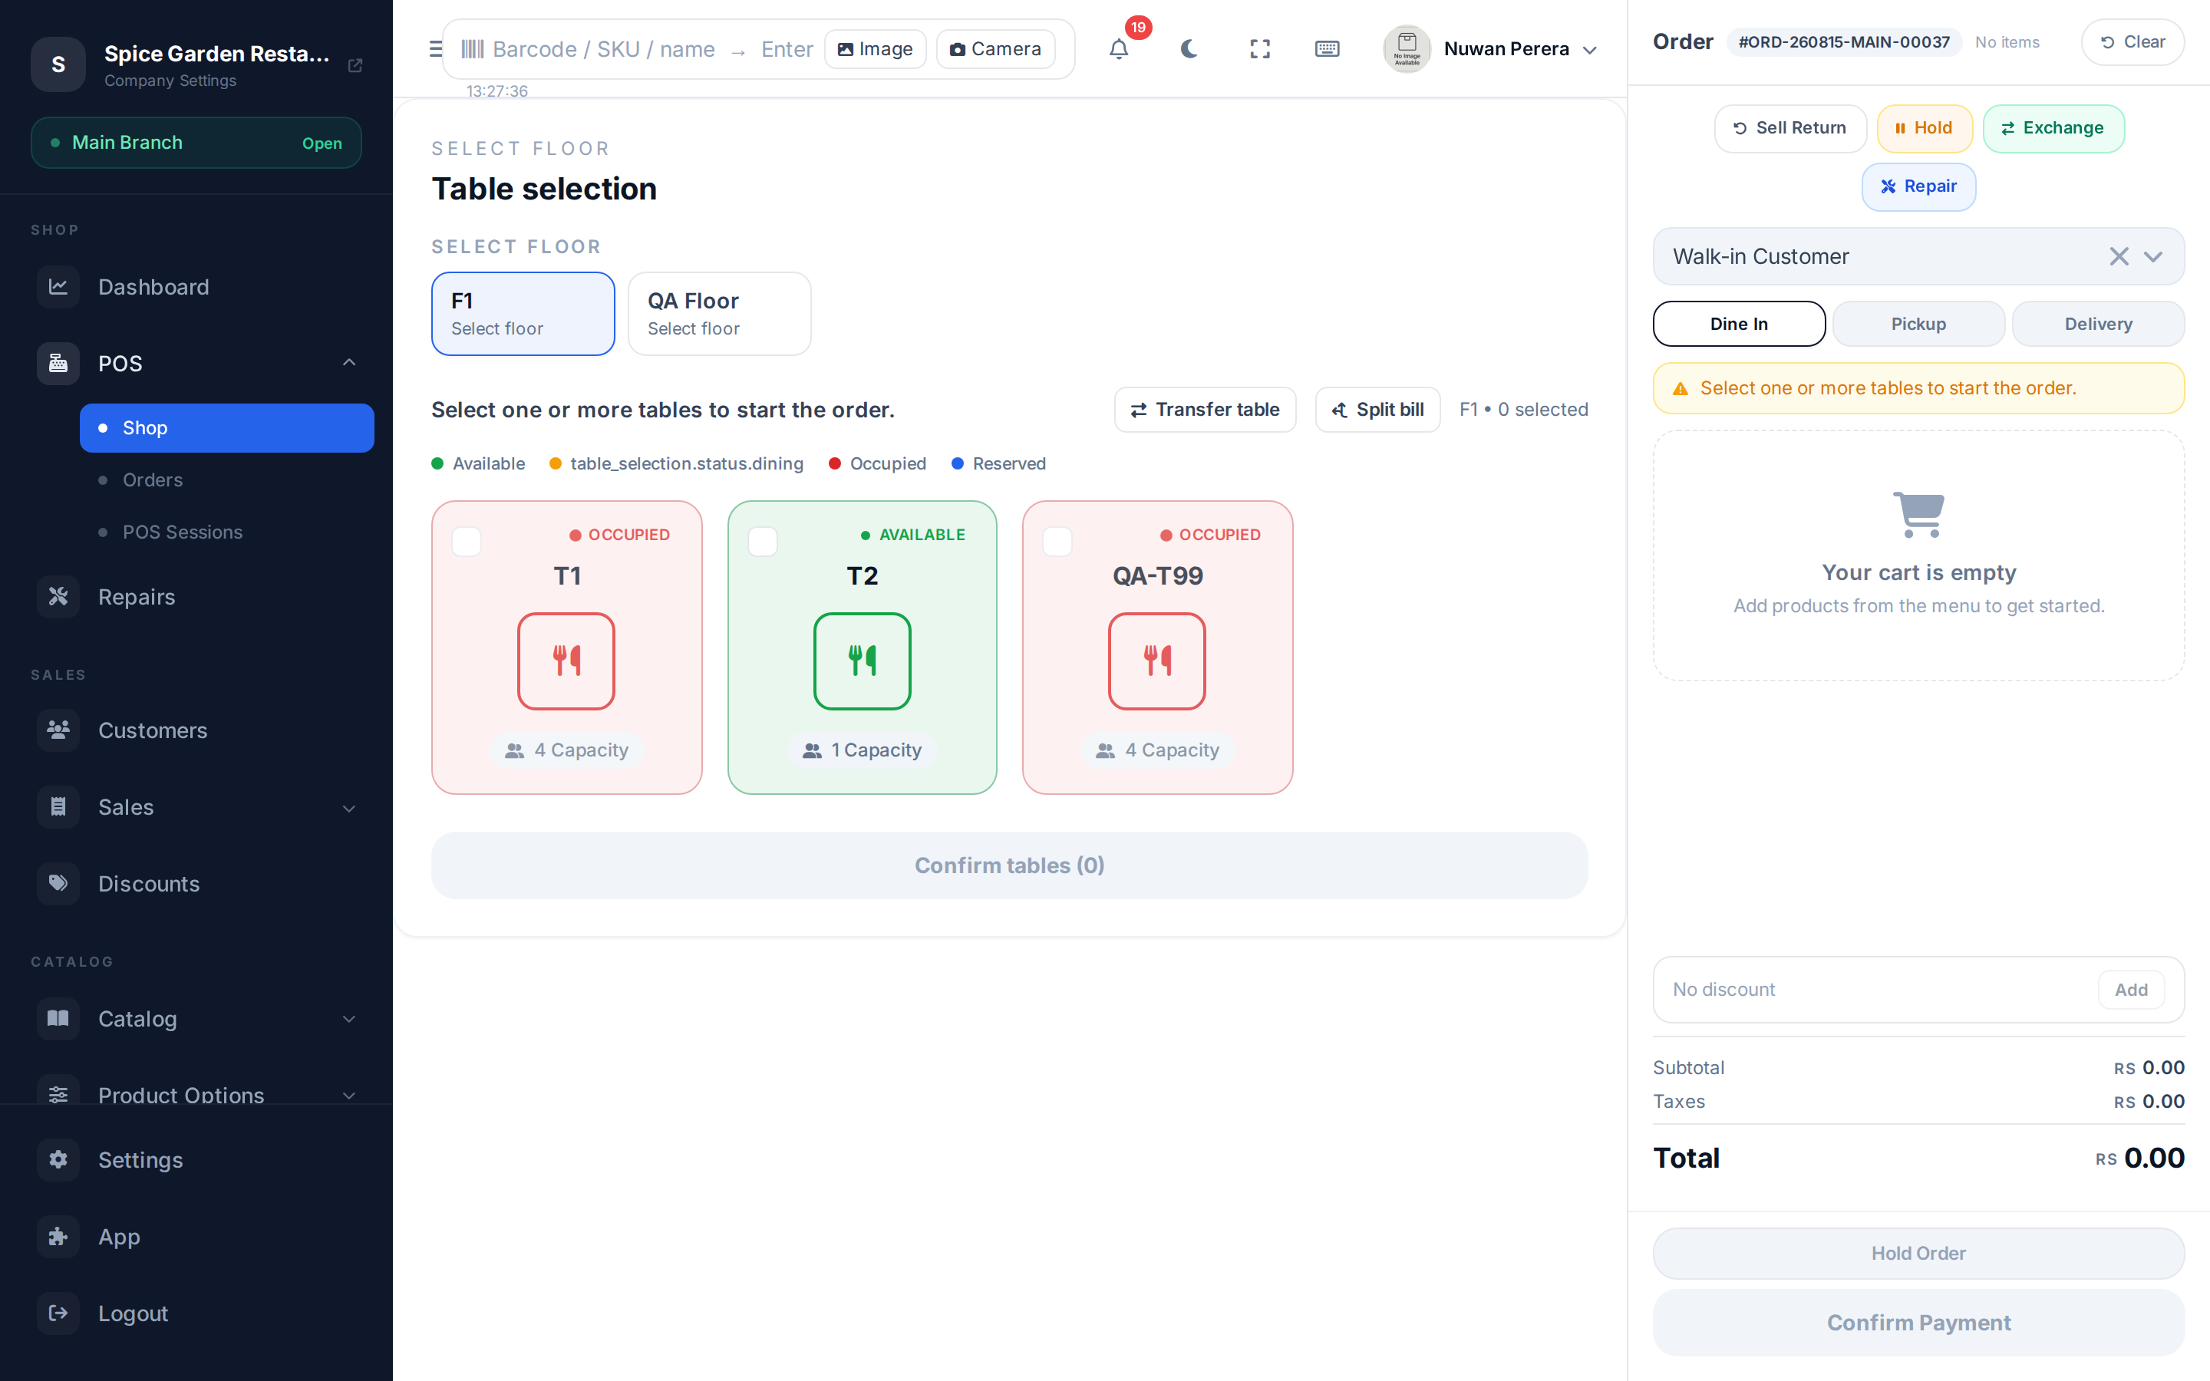
Task: Open Discounts tag icon
Action: 58,883
